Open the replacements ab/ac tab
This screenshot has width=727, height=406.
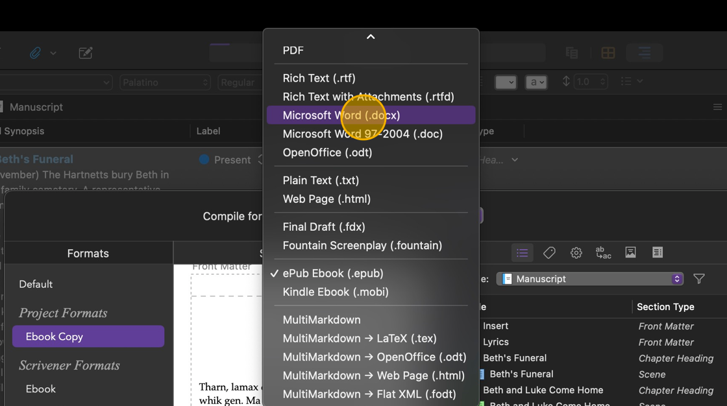(603, 252)
